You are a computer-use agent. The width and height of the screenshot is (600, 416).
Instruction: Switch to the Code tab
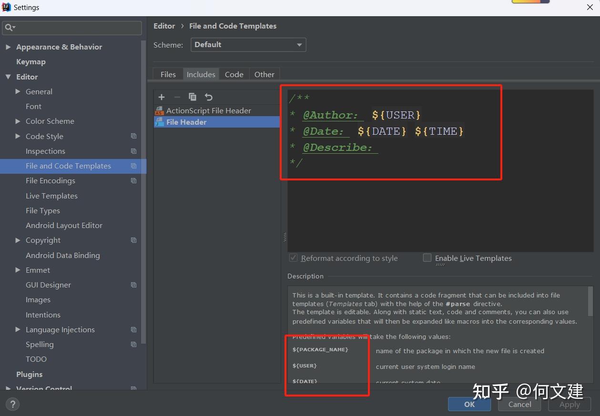click(x=234, y=74)
